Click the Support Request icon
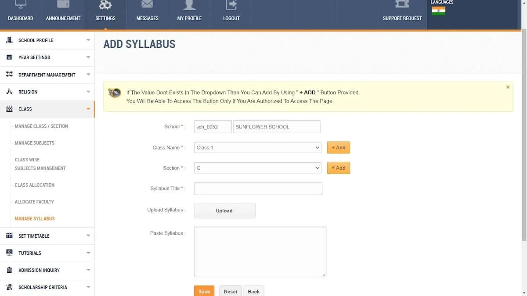Viewport: 527px width, 296px height. (x=402, y=4)
